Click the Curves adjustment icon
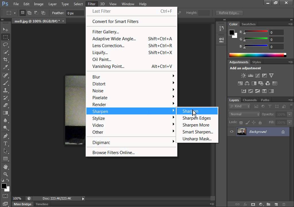 pyautogui.click(x=258, y=76)
